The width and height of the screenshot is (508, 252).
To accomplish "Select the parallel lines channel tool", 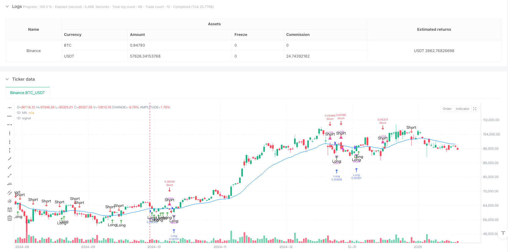I will pyautogui.click(x=10, y=193).
